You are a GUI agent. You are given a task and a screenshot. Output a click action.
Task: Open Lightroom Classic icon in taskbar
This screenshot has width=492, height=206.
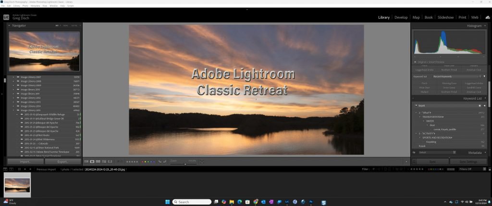pos(287,202)
